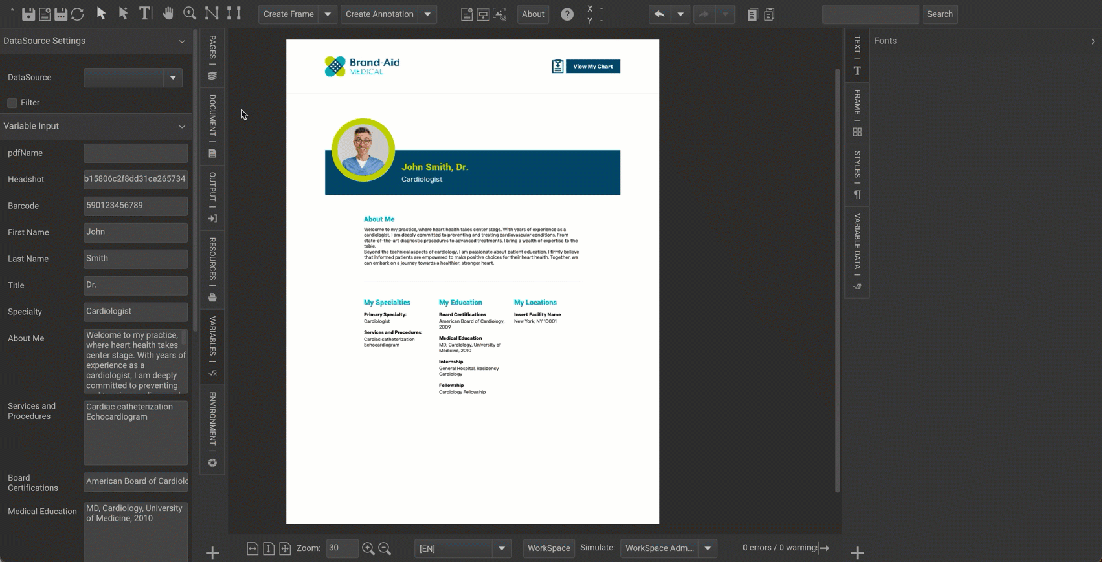Open the PAGES side tab
Screen dimensions: 1102x562
coord(212,58)
